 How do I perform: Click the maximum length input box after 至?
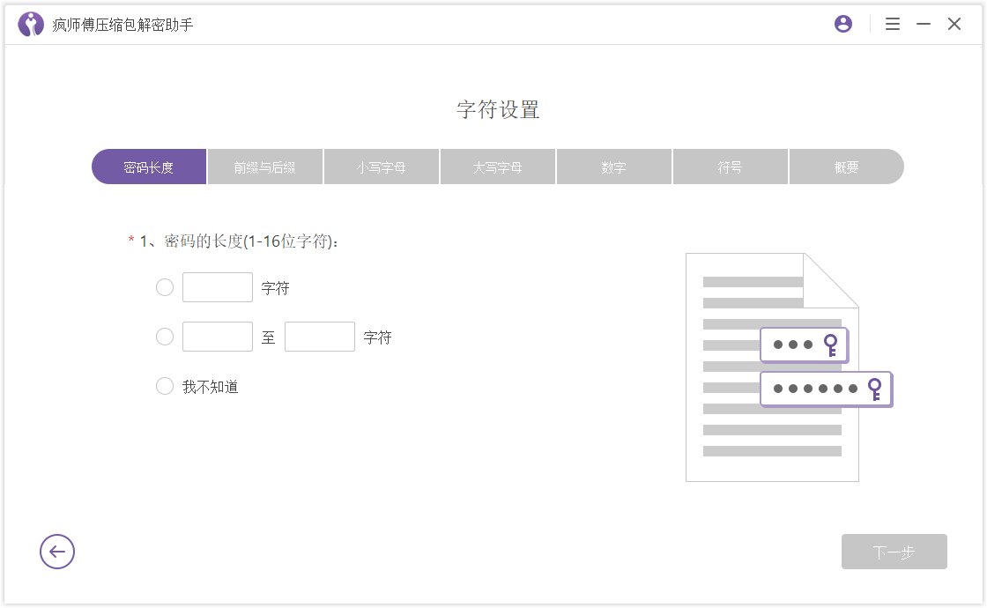[x=320, y=337]
